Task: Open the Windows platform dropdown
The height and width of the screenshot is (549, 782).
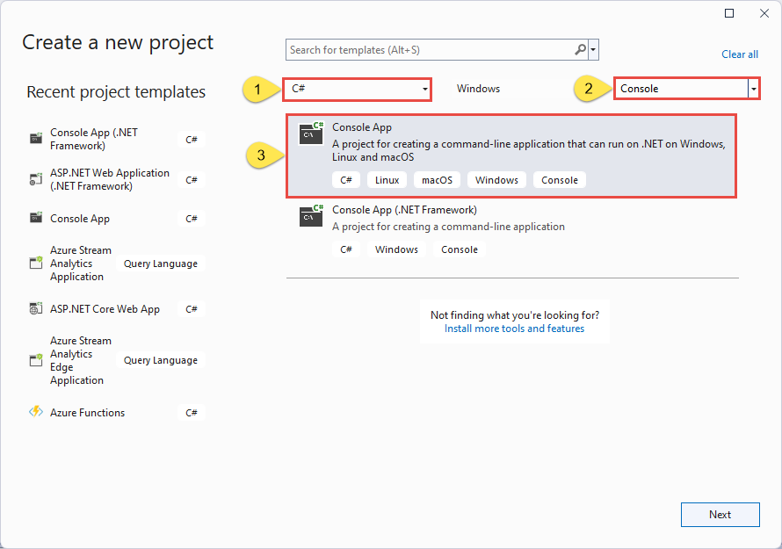Action: point(479,88)
